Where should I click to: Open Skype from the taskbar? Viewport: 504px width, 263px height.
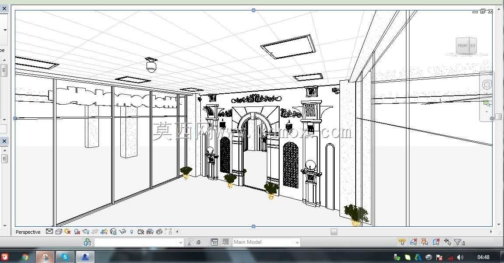(x=65, y=257)
